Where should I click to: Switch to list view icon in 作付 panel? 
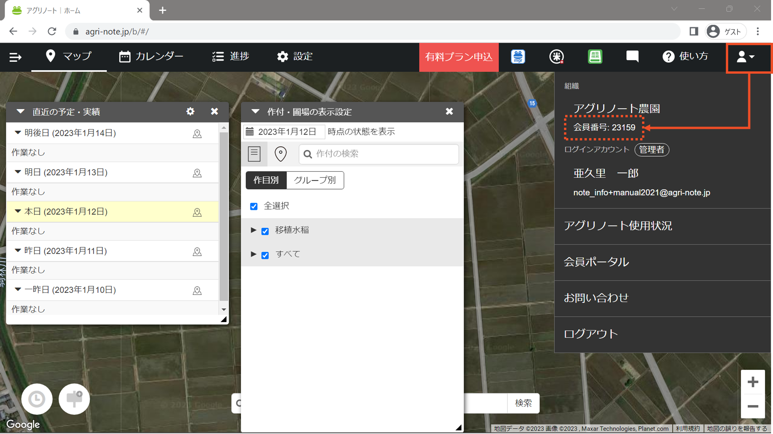(254, 154)
